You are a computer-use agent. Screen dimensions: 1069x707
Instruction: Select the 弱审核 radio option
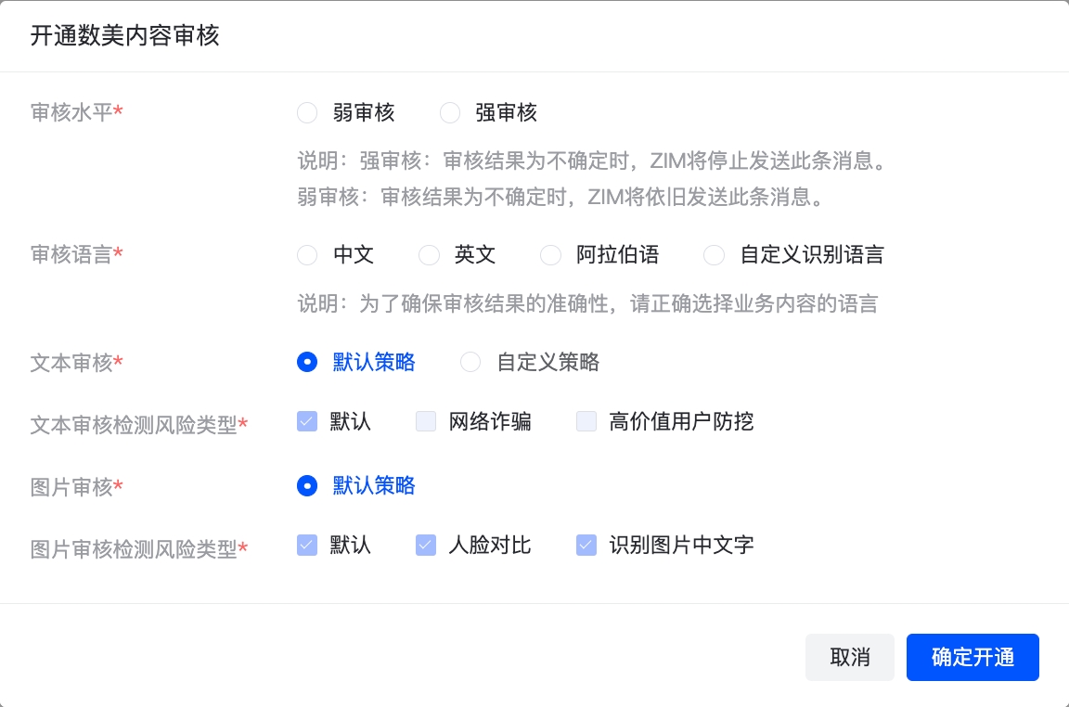[307, 113]
